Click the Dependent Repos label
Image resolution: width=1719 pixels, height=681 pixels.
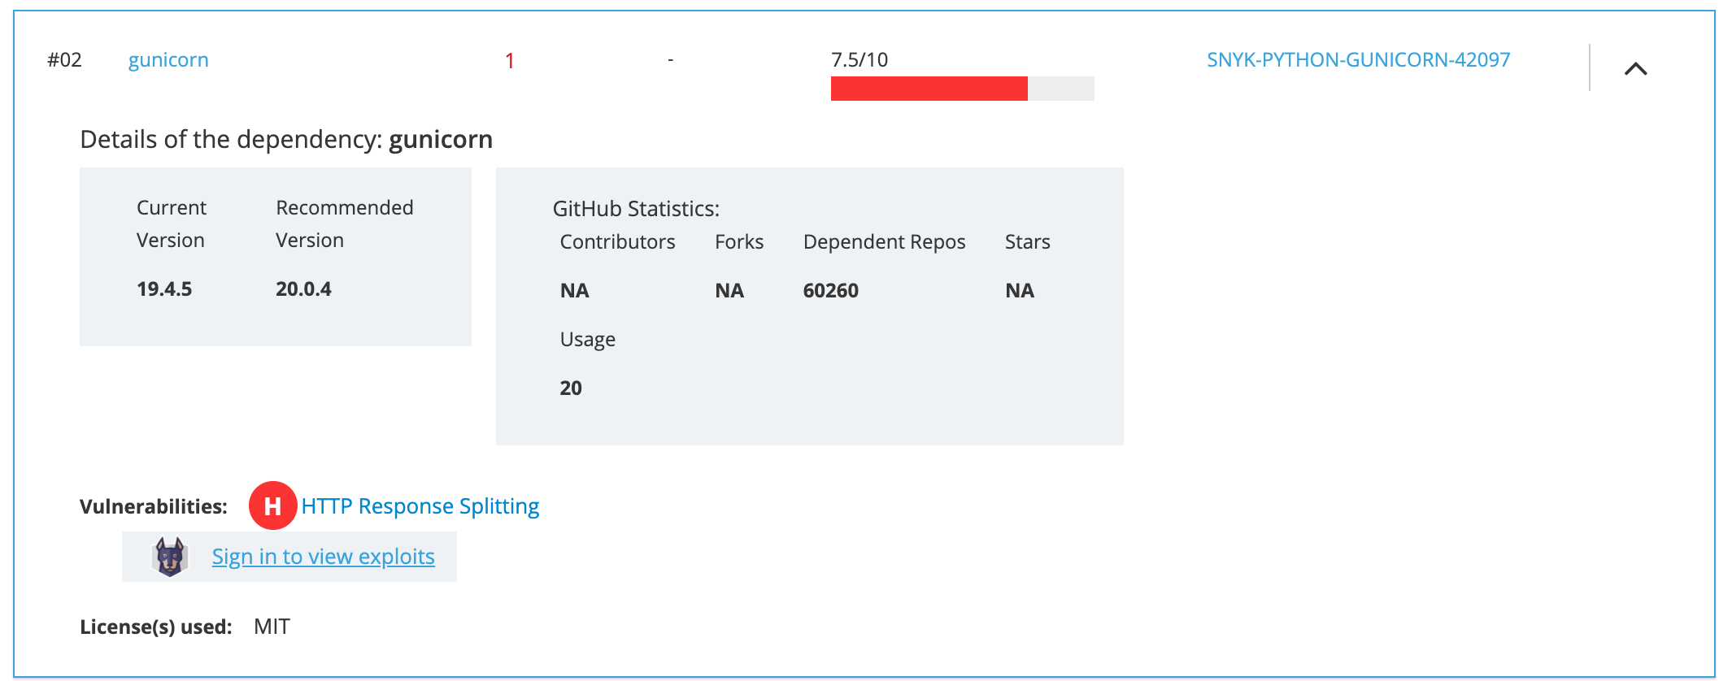(x=884, y=241)
